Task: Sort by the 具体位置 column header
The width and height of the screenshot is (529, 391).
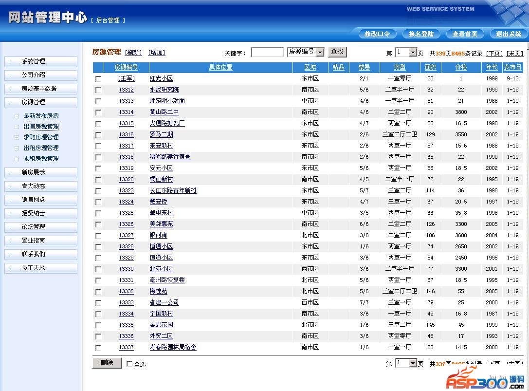Action: click(x=220, y=67)
